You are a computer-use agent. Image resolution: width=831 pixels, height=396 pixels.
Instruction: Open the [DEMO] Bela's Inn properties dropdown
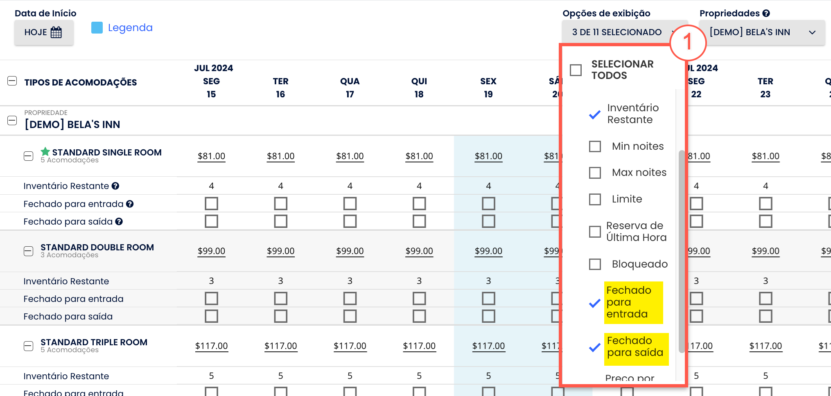(762, 32)
